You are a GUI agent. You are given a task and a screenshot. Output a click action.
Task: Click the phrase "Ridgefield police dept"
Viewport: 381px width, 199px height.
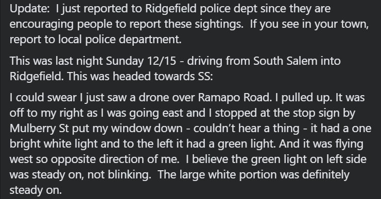pyautogui.click(x=201, y=9)
